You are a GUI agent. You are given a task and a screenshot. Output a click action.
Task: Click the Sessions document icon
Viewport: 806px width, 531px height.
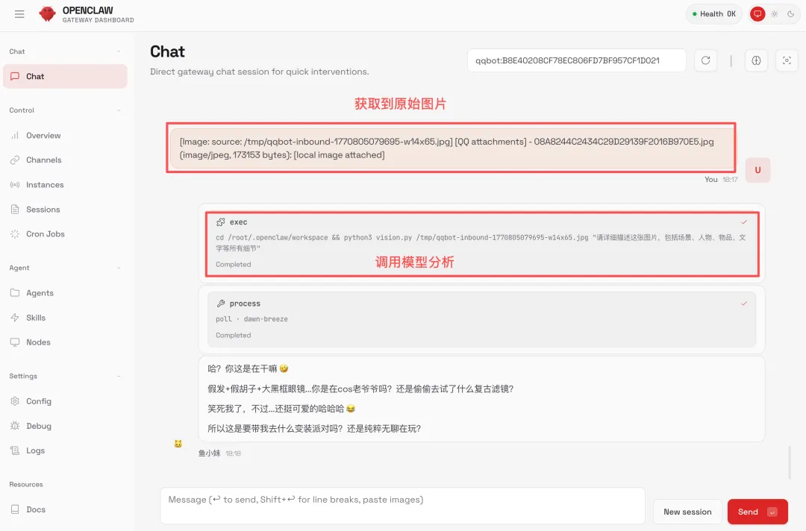click(x=15, y=210)
